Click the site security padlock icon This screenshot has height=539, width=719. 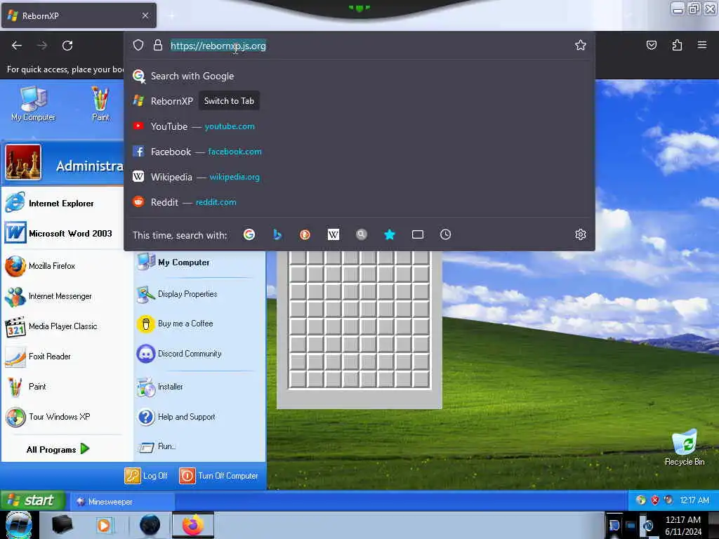[158, 46]
